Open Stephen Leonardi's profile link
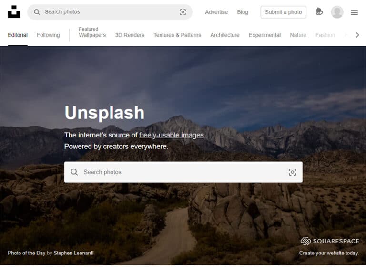 coord(73,253)
